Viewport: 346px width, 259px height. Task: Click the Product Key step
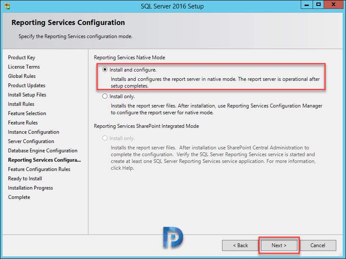click(x=22, y=58)
